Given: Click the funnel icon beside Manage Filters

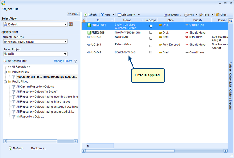Looking at the screenshot, I should click(x=76, y=61).
